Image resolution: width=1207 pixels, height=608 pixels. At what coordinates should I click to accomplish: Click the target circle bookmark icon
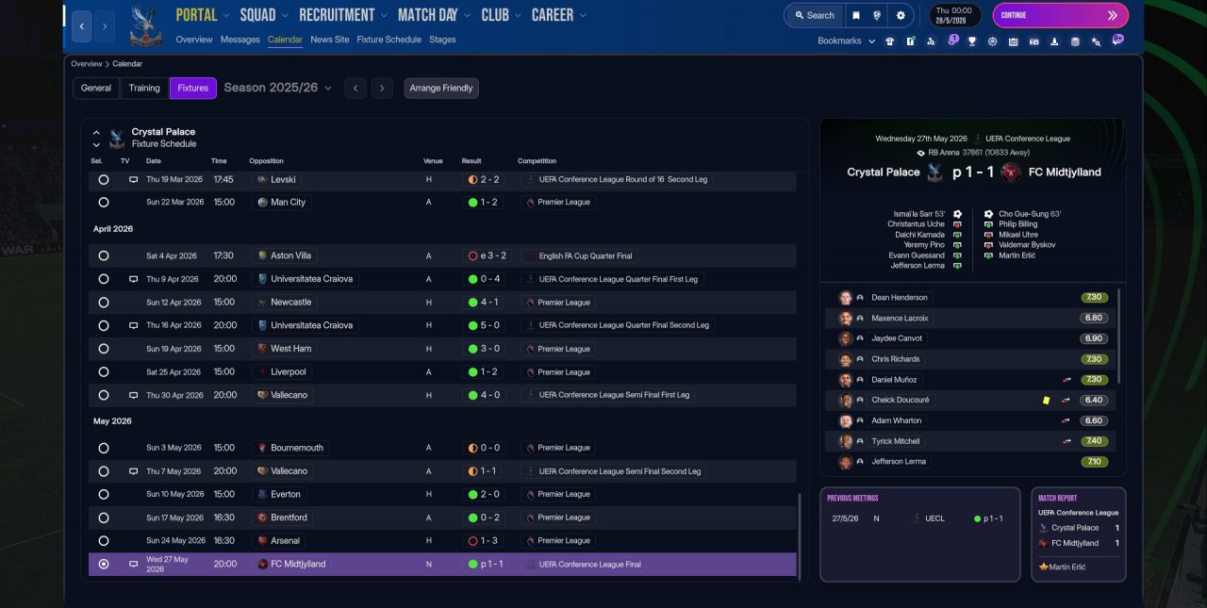tap(992, 41)
